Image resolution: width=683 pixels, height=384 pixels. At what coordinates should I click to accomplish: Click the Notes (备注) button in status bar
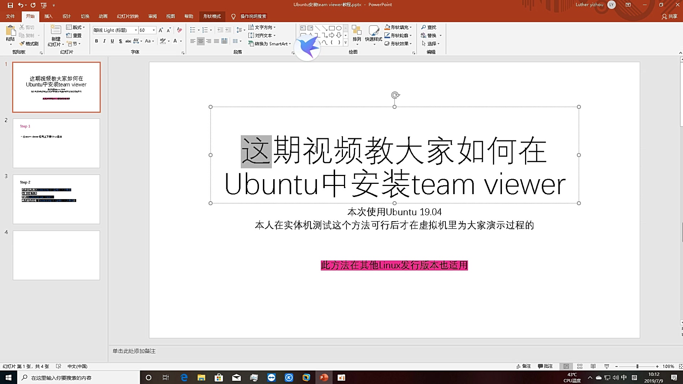coord(524,366)
